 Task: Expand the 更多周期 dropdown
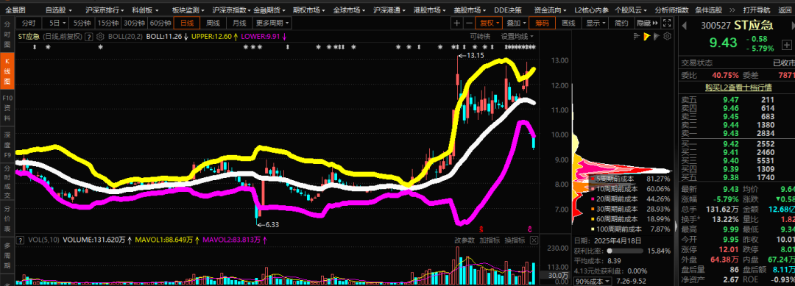tap(272, 23)
